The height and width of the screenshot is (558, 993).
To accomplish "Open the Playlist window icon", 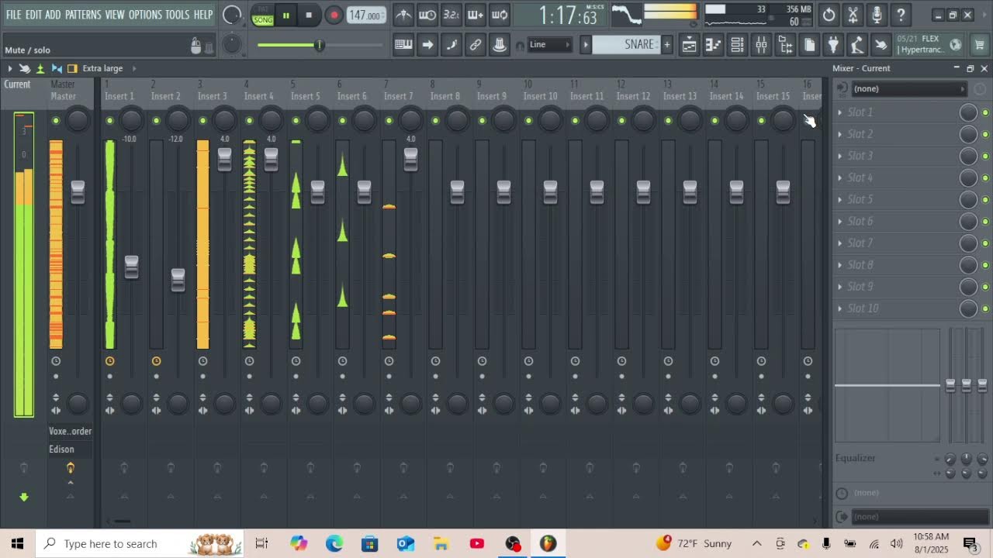I will [x=689, y=45].
